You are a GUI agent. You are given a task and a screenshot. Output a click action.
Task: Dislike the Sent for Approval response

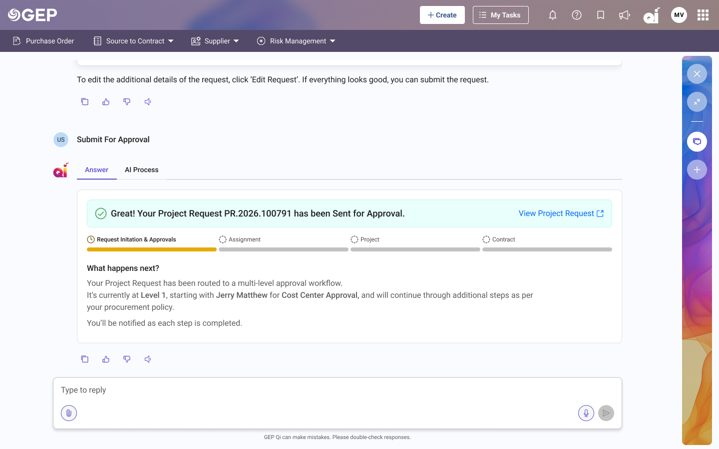[127, 359]
